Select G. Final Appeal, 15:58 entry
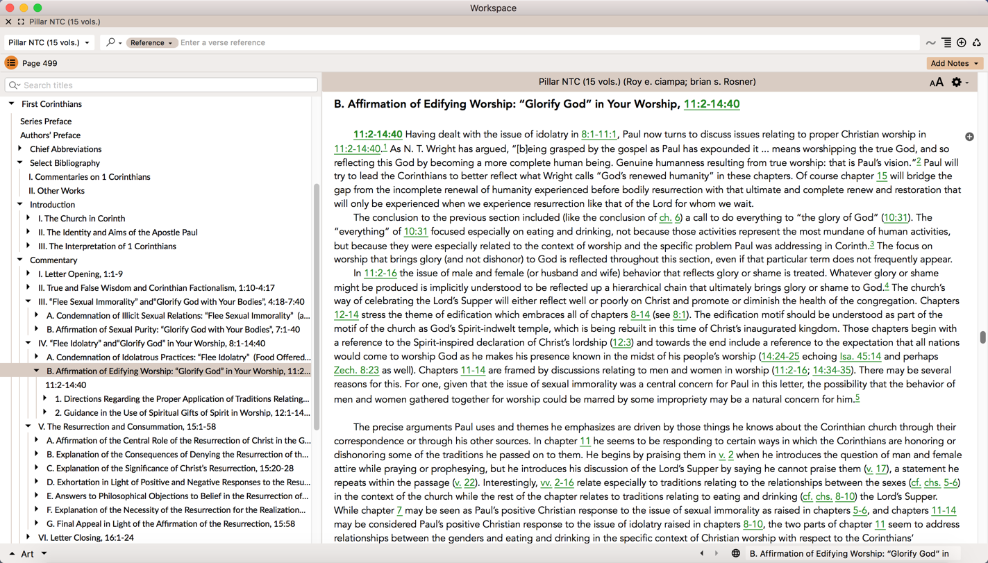 click(171, 524)
